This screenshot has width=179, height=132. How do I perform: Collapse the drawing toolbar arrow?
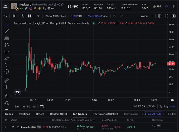tap(11, 97)
